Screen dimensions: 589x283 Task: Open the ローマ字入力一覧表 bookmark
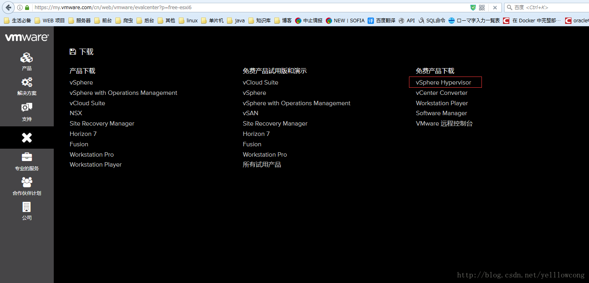point(474,20)
